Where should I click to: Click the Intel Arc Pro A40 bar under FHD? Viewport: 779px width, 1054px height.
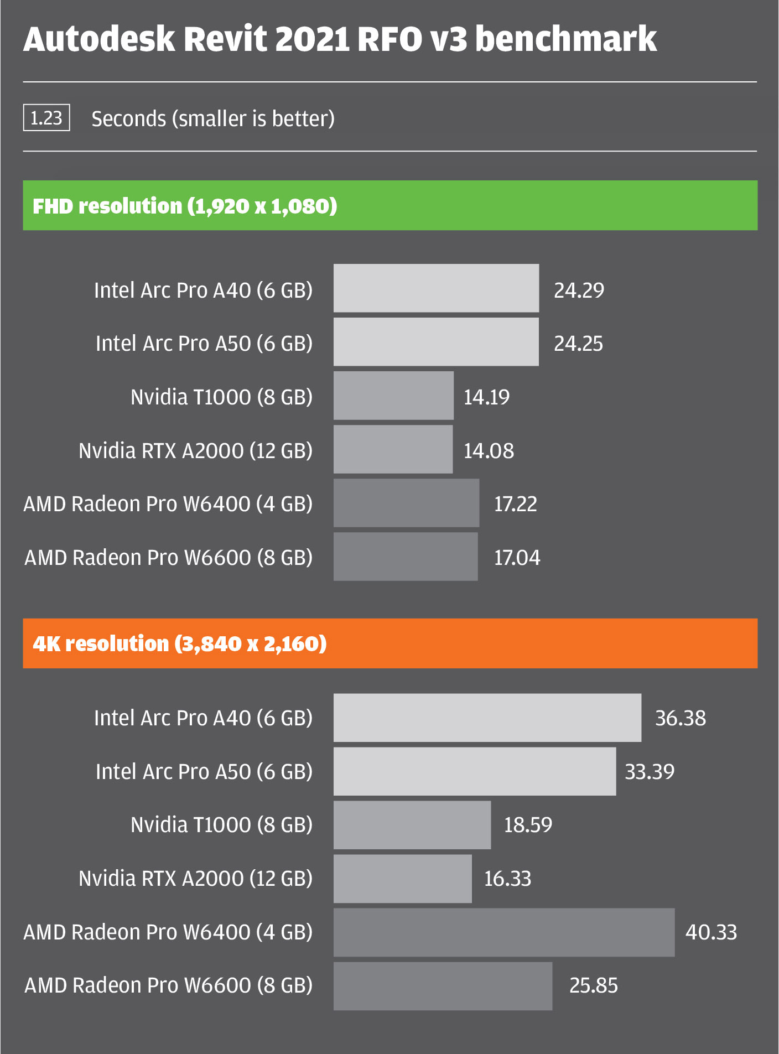coord(436,288)
